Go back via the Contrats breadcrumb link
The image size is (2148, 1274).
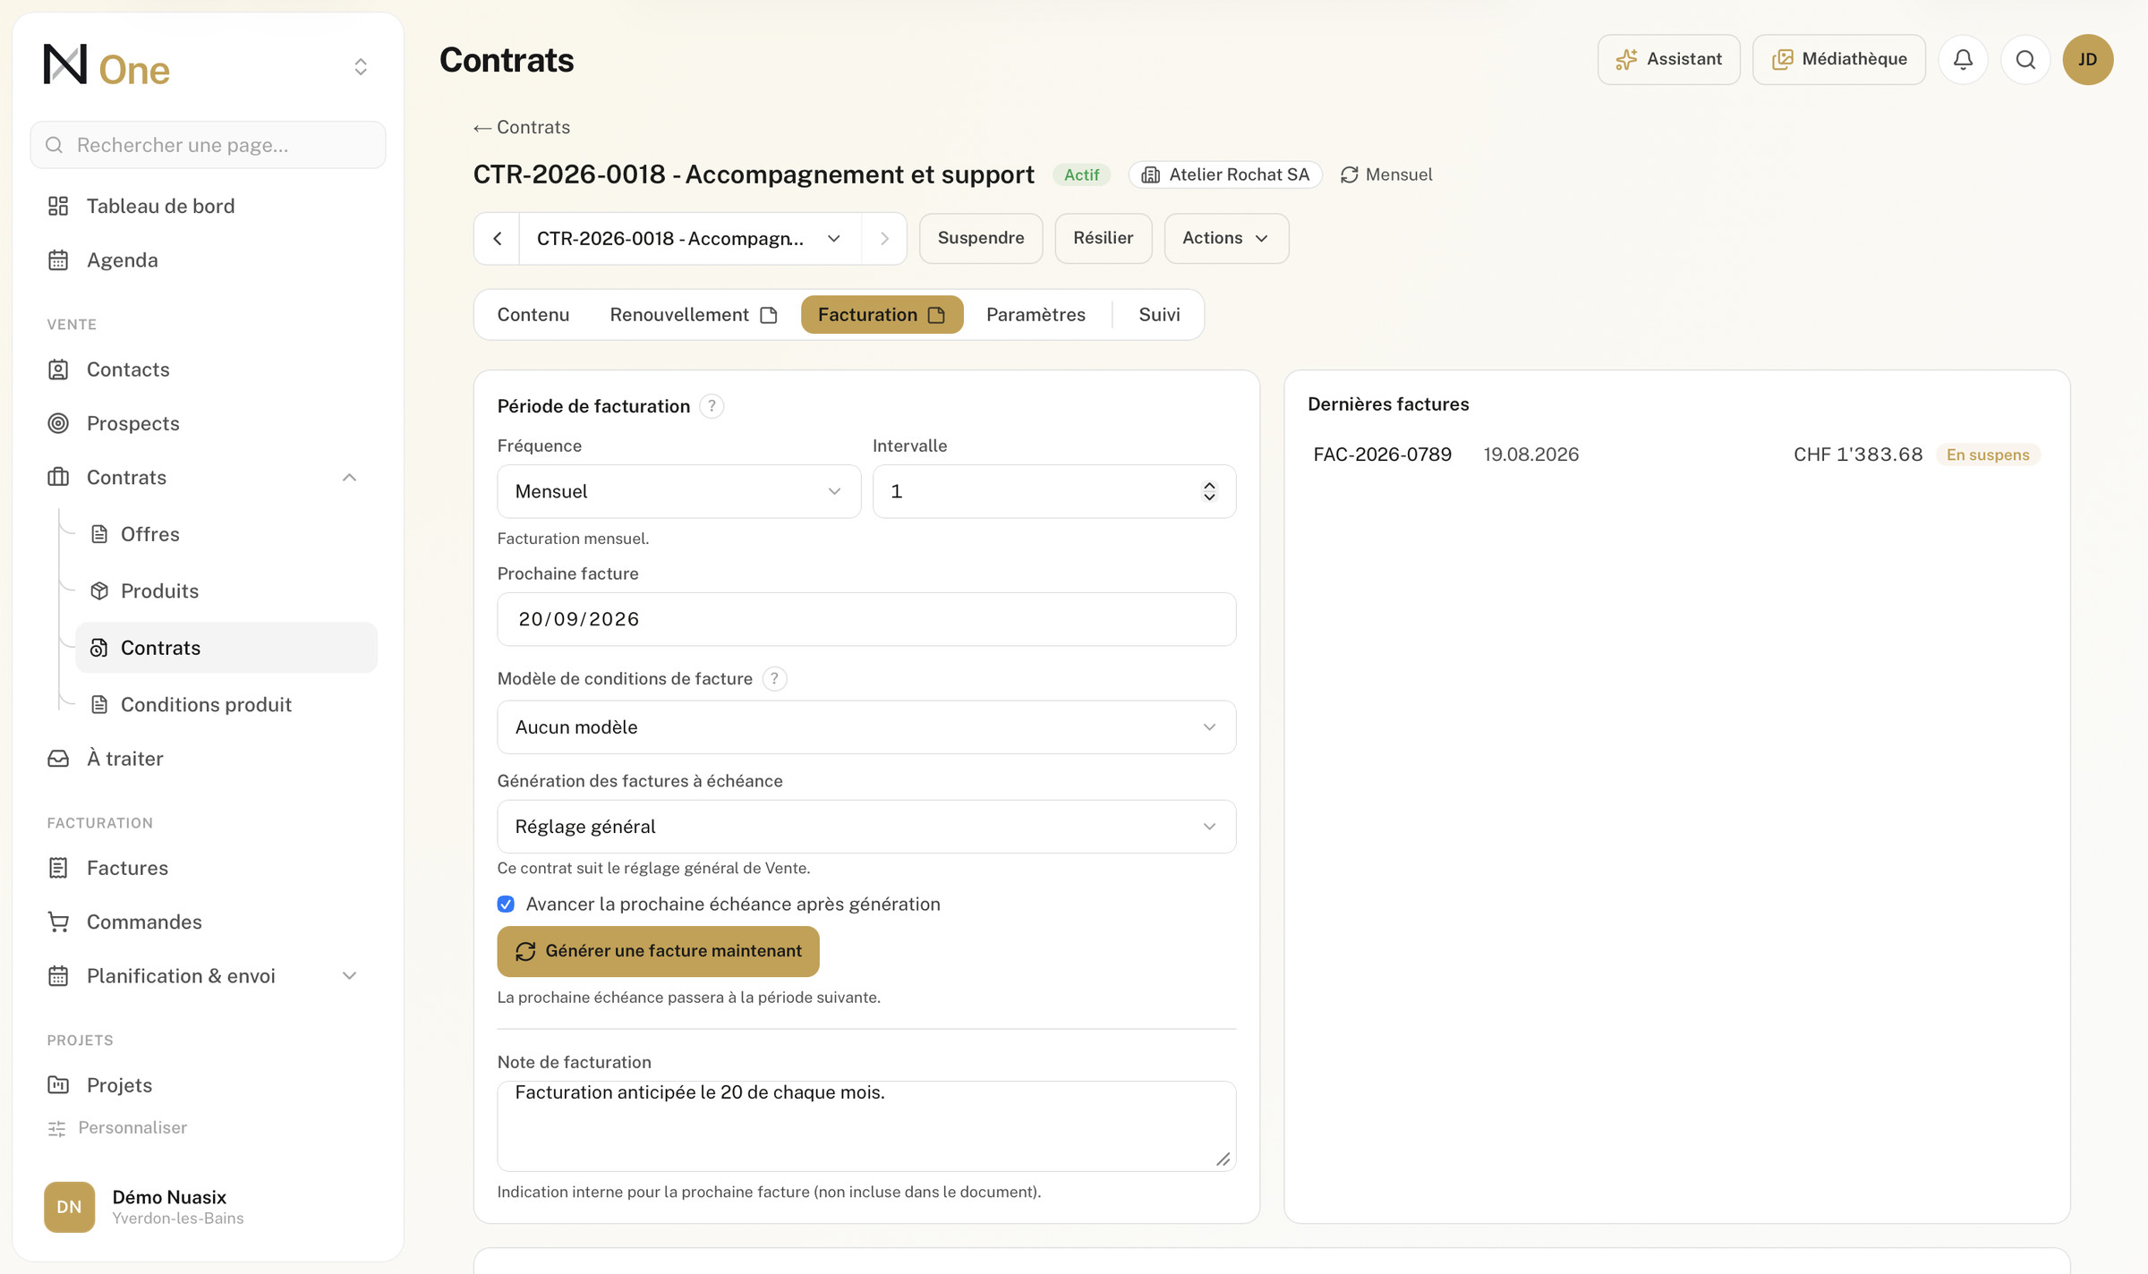(522, 127)
